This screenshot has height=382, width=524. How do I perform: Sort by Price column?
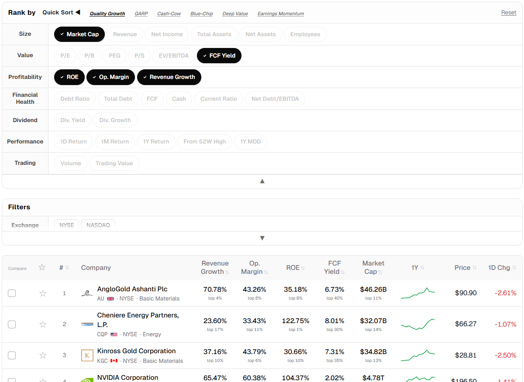coord(465,268)
